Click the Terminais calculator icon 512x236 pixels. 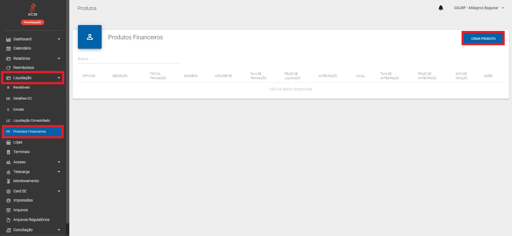[x=8, y=152]
